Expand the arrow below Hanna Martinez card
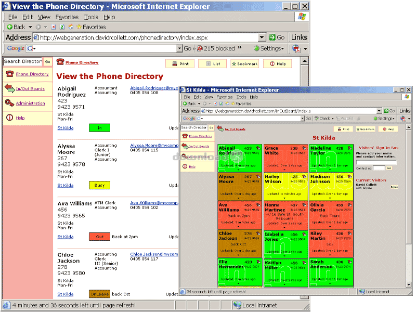This screenshot has width=416, height=312. [284, 227]
